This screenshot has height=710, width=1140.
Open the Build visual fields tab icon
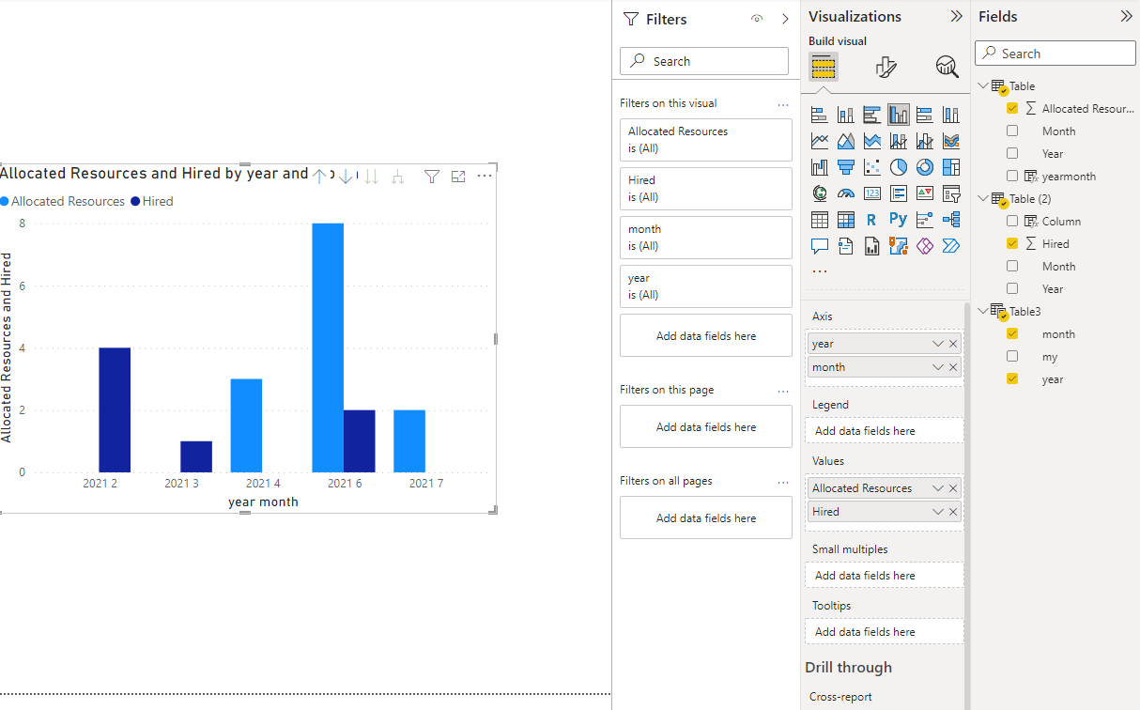point(824,67)
